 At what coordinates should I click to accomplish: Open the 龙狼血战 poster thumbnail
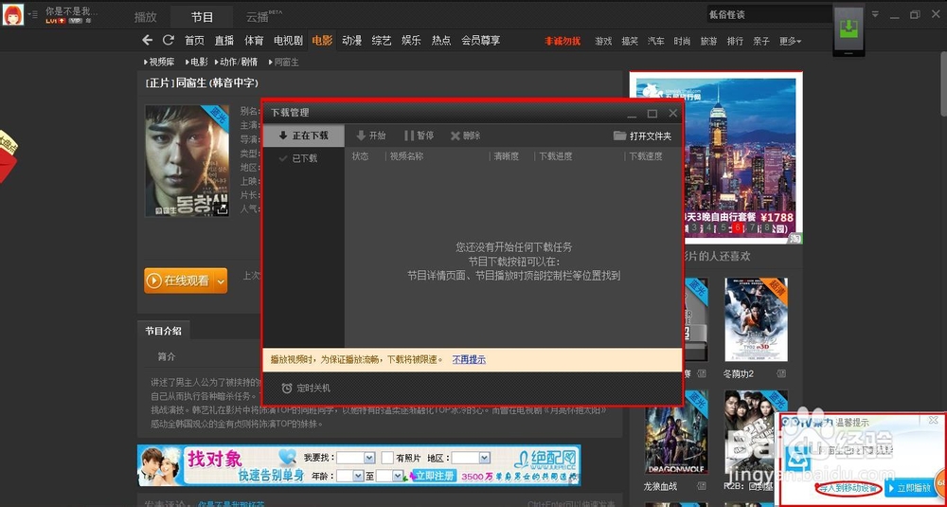pos(676,431)
